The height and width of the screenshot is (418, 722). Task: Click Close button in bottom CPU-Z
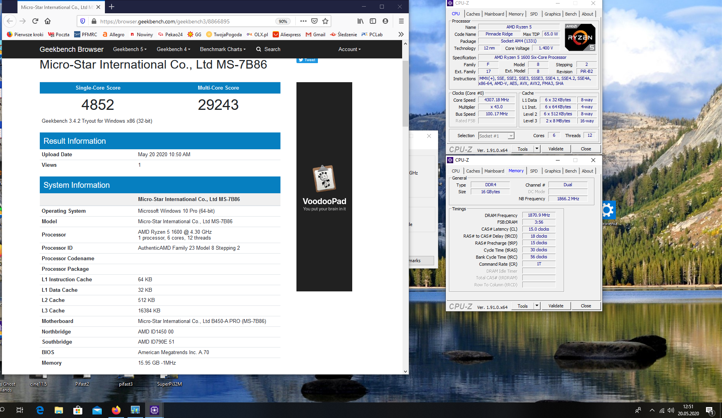[586, 306]
